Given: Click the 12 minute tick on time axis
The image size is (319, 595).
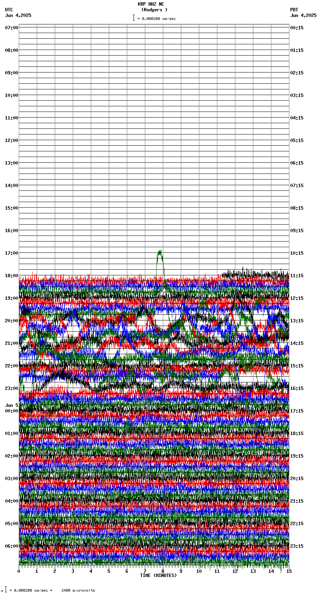Looking at the screenshot, I should (235, 571).
